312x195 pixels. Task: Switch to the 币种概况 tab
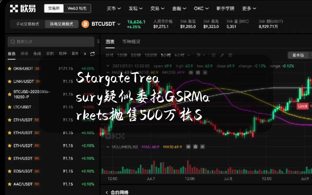(131, 42)
